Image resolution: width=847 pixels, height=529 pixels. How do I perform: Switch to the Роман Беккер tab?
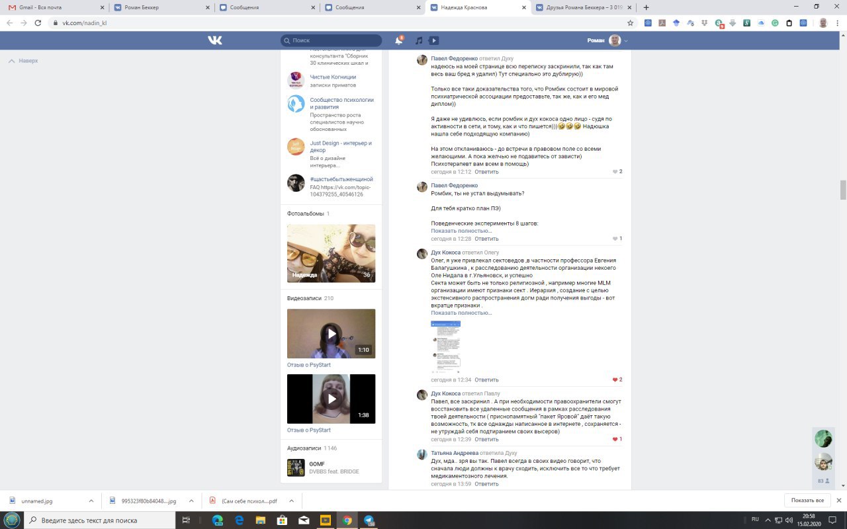(161, 7)
